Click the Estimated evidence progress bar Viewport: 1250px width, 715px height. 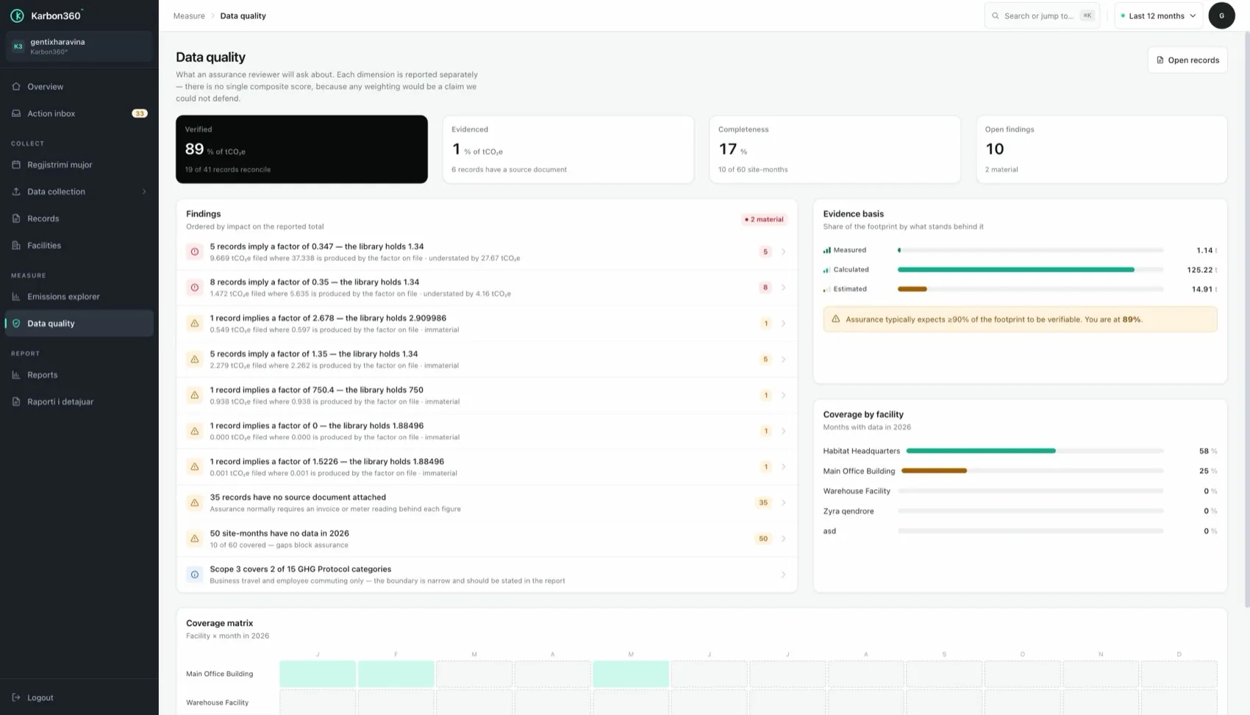(x=1030, y=289)
